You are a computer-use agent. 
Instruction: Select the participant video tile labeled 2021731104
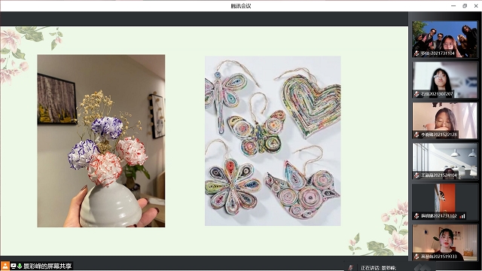pos(445,39)
